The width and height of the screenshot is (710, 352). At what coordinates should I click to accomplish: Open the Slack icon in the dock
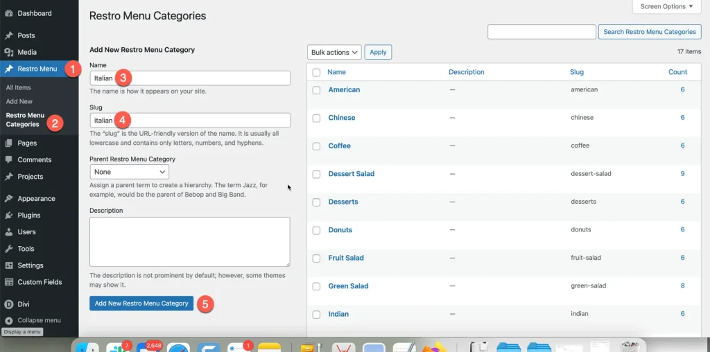tap(119, 347)
